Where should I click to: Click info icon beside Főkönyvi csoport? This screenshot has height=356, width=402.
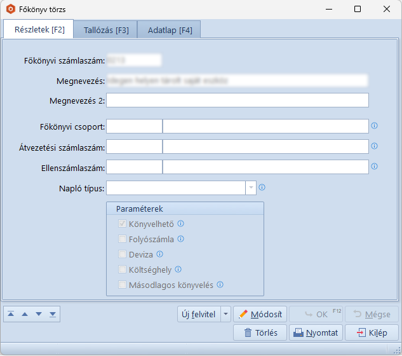click(x=374, y=126)
